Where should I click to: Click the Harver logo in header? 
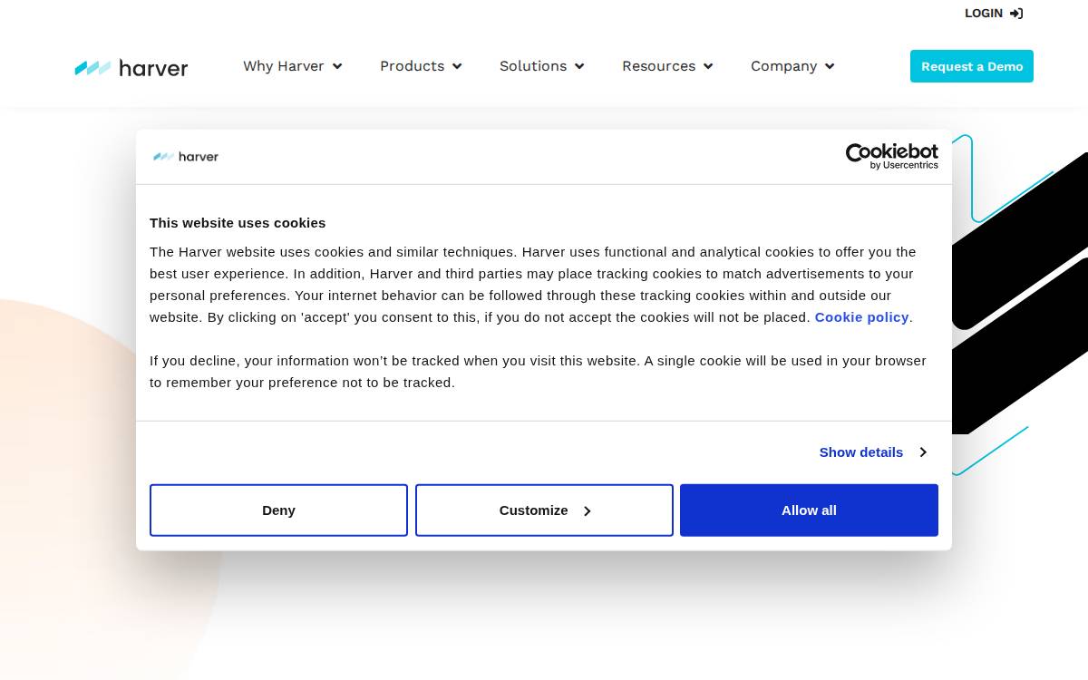(x=131, y=68)
